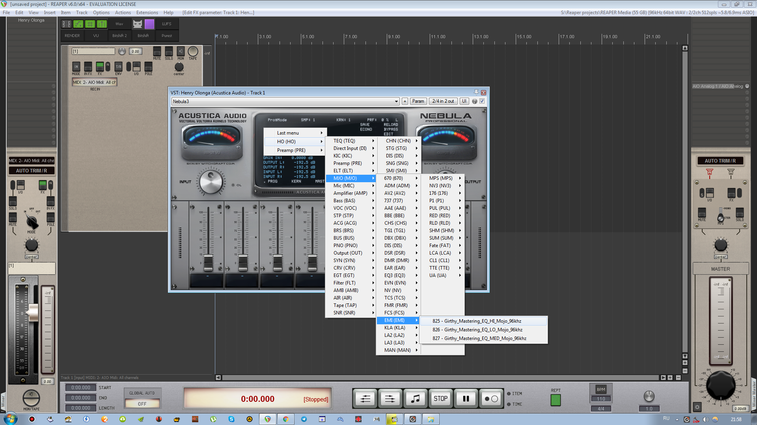Viewport: 757px width, 425px height.
Task: Click the Track 1 IN MODE button
Action: click(76, 67)
